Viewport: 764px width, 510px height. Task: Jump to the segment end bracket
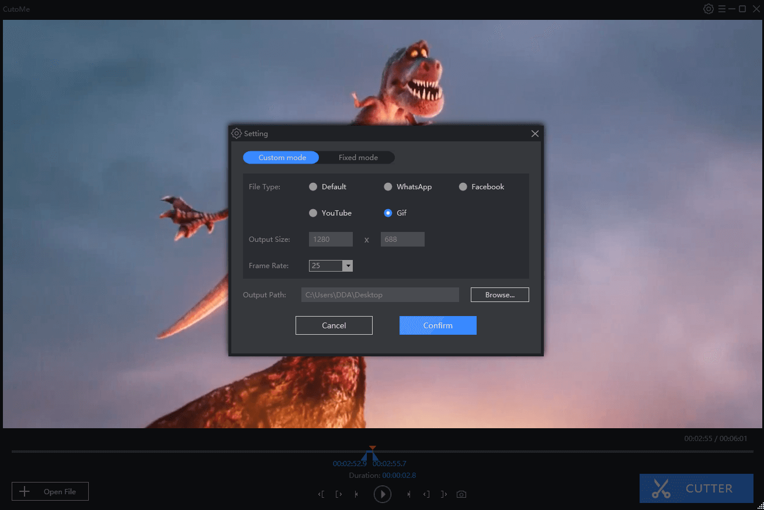point(426,494)
